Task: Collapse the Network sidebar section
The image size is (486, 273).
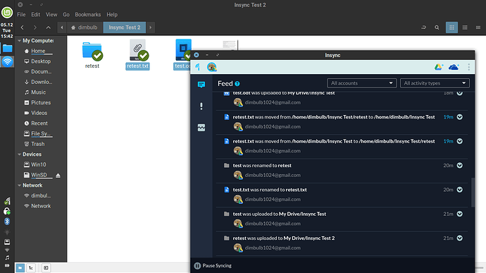Action: [20, 186]
